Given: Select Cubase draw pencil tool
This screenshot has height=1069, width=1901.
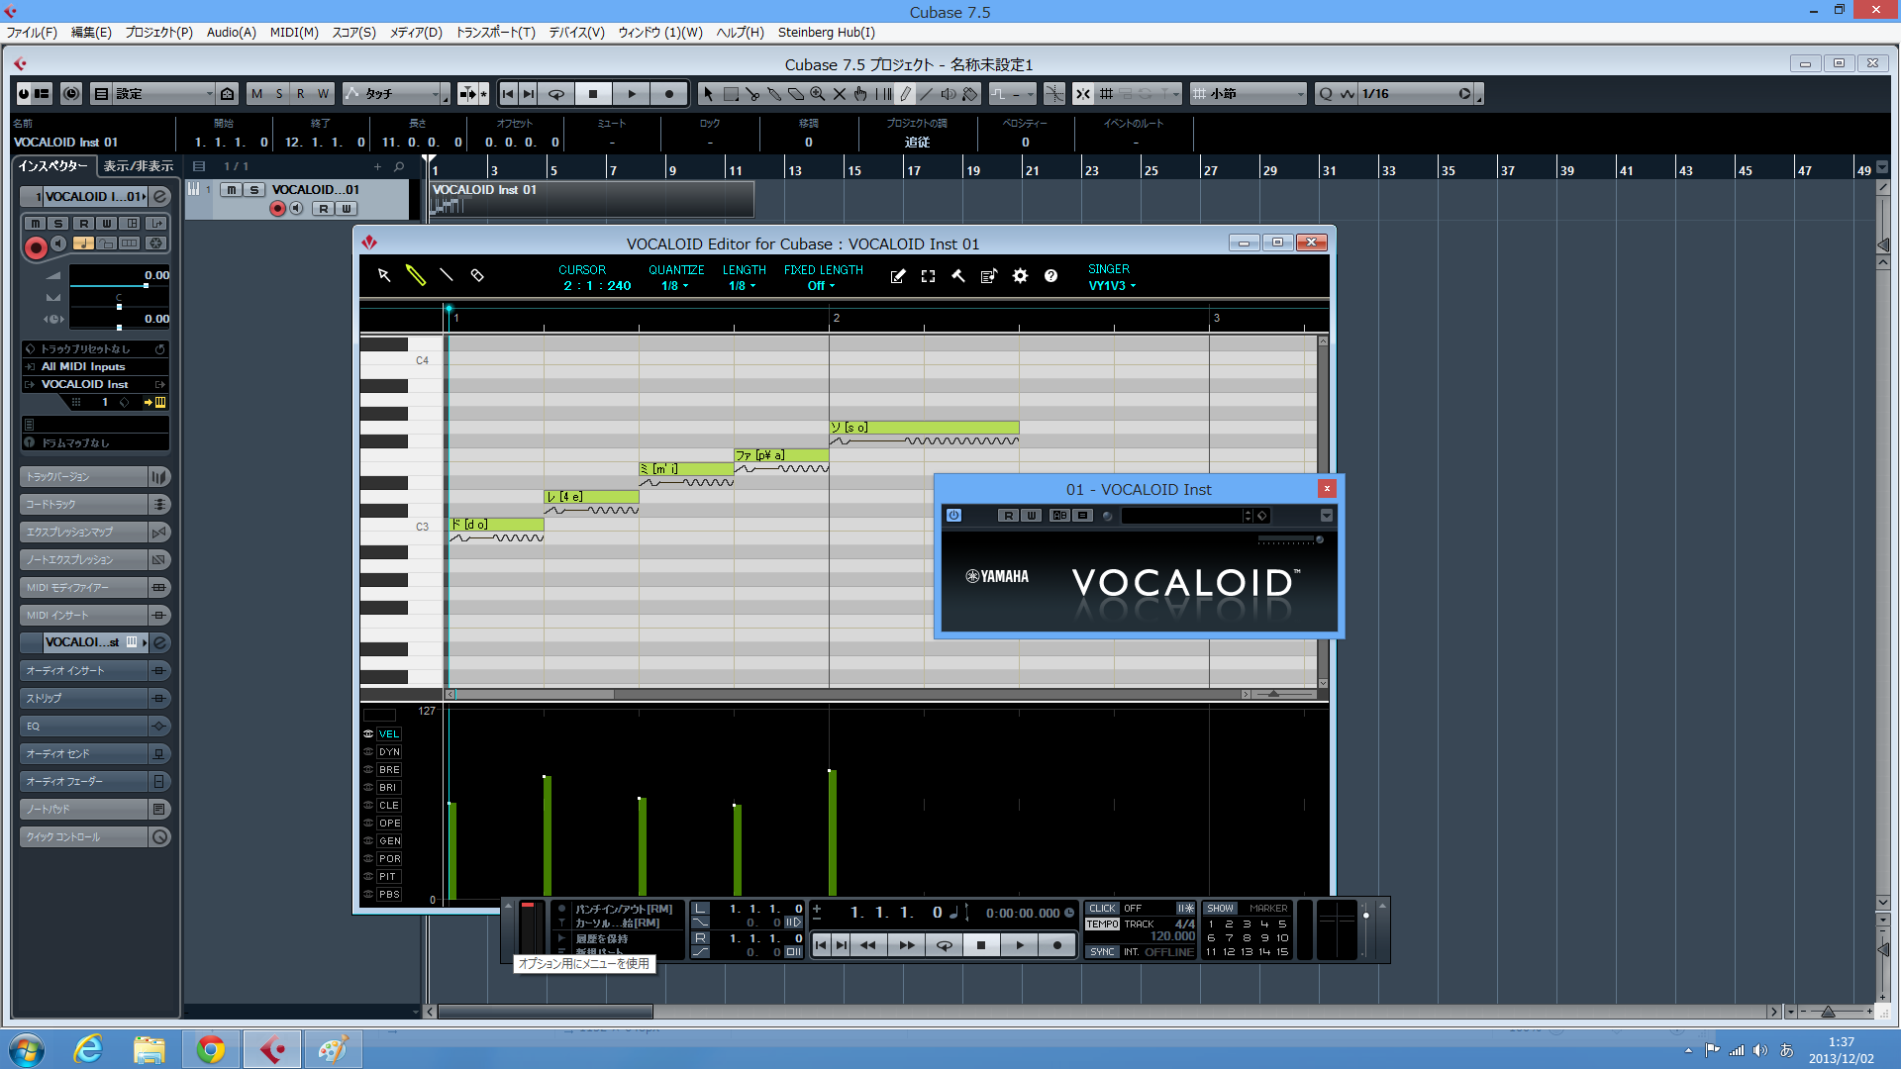Looking at the screenshot, I should [x=905, y=94].
